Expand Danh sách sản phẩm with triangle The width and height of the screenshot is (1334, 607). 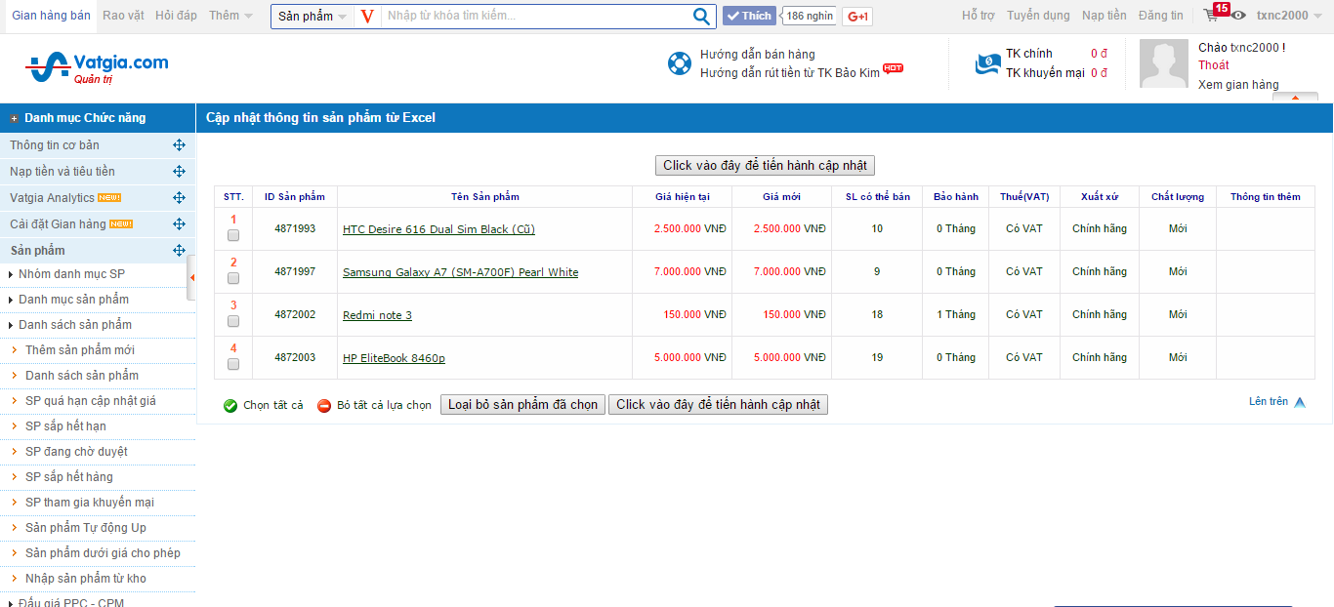click(11, 325)
